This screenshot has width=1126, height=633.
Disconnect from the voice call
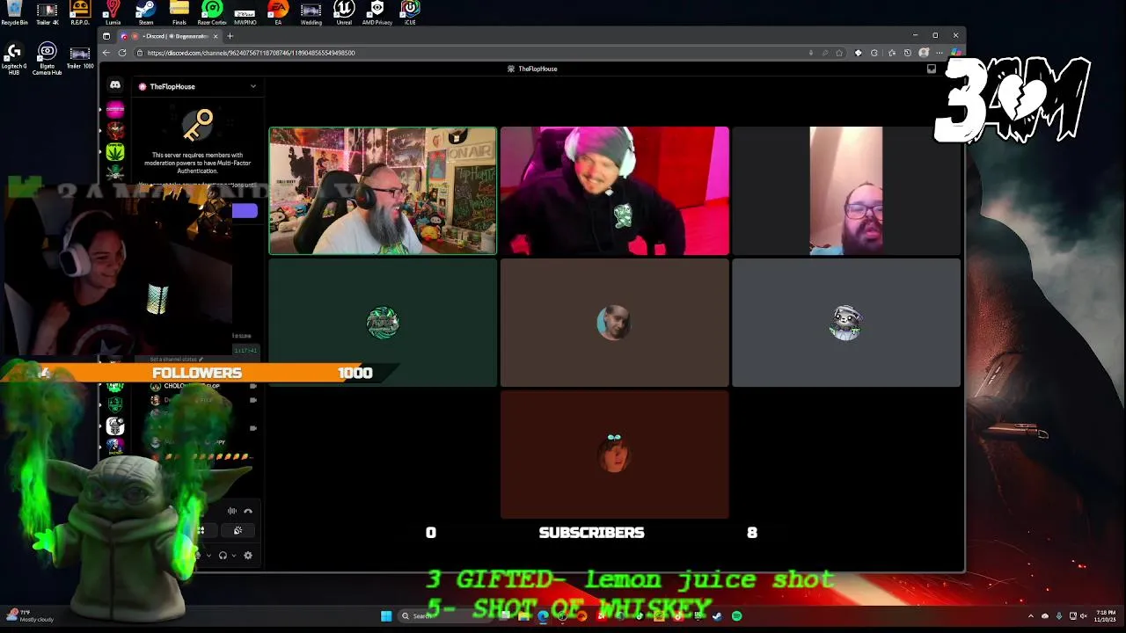tap(248, 511)
